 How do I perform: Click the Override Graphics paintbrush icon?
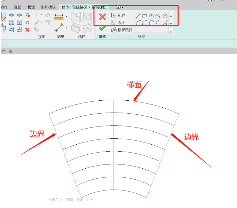tap(37, 22)
